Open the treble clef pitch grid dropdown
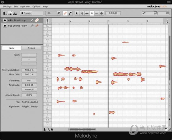This screenshot has width=172, height=140. pyautogui.click(x=48, y=21)
